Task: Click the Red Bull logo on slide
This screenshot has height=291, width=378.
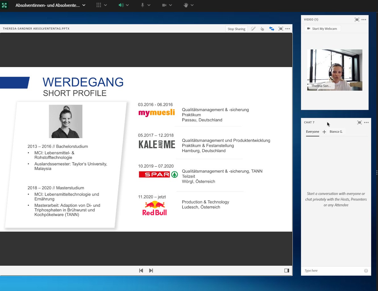Action: [x=155, y=208]
